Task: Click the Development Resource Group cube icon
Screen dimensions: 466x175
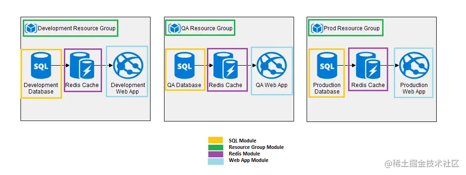Action: [31, 28]
